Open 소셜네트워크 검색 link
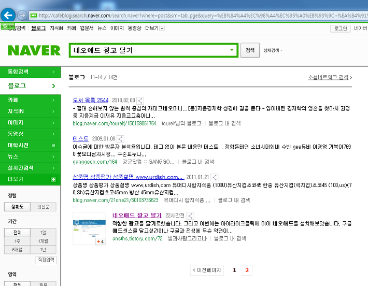Screen dimensions: 368x286 330,77
